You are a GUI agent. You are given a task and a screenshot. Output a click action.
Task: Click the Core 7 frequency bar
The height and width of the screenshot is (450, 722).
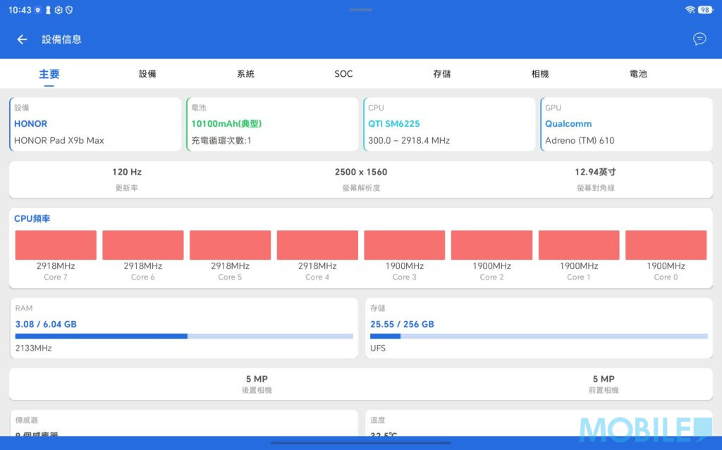click(56, 245)
